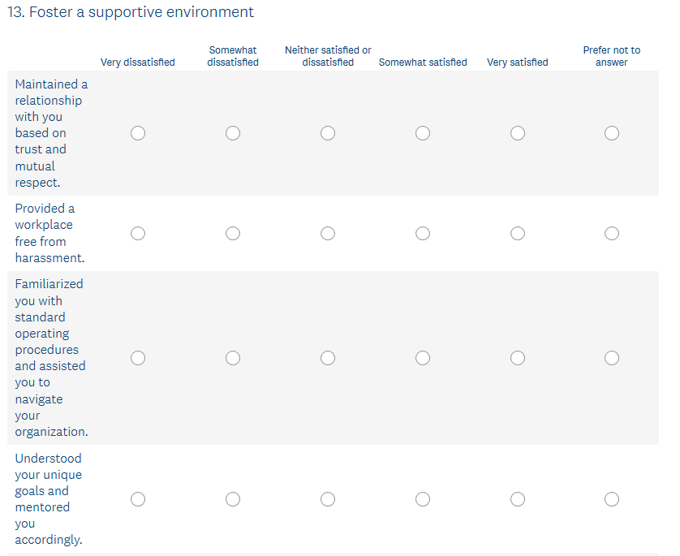Pick Very satisfied for standard operating procedures row
The width and height of the screenshot is (680, 556).
click(518, 358)
